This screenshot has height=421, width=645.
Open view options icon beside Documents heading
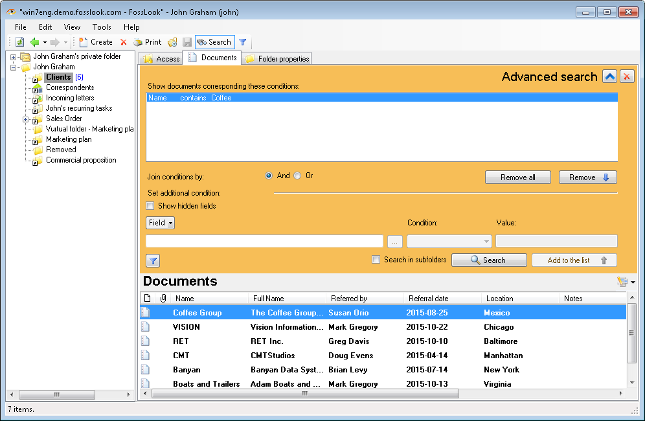tap(622, 282)
